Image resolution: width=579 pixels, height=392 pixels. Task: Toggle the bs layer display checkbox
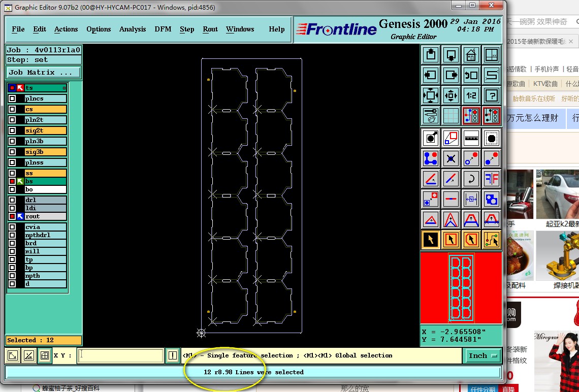pos(12,181)
